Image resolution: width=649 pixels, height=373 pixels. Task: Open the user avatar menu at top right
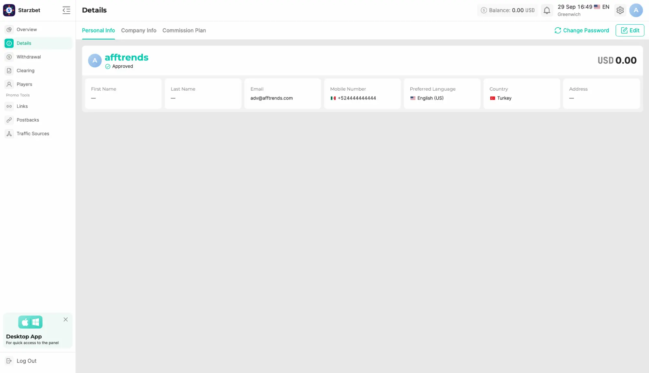(x=636, y=10)
